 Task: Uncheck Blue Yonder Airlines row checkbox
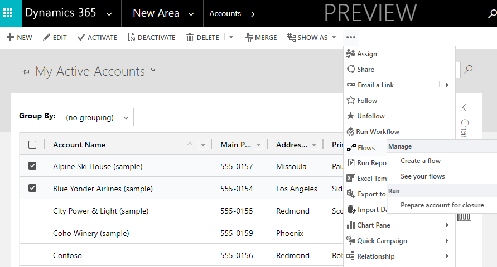(x=32, y=189)
